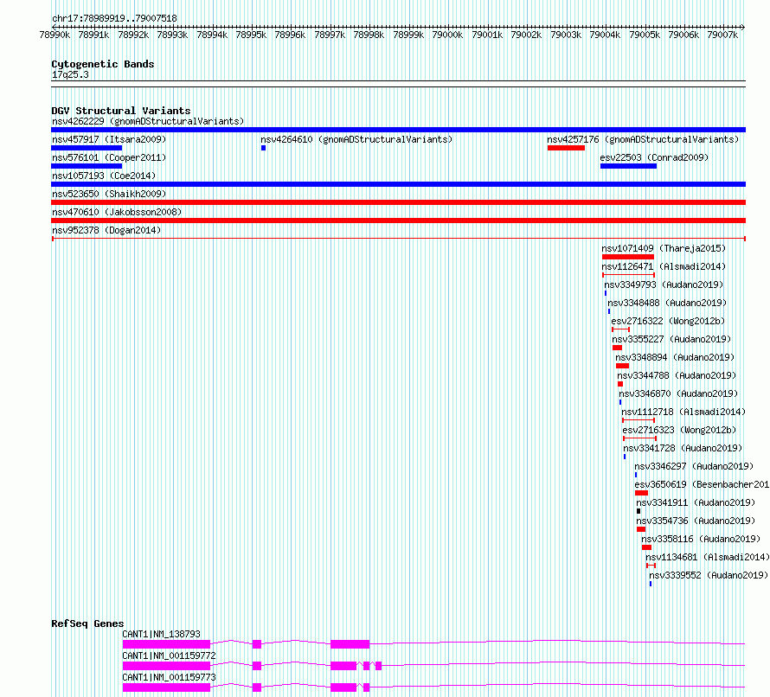Click the 79004k ruler tick label
Screen dimensions: 770x697
[x=605, y=35]
